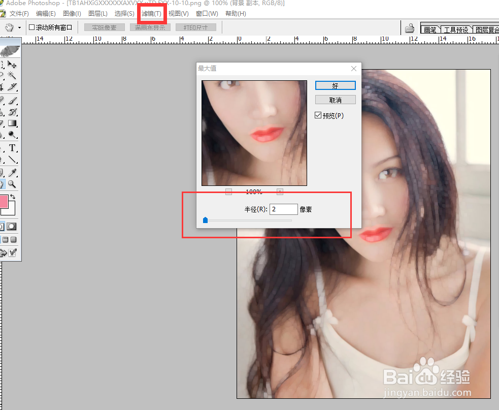This screenshot has height=410, width=499.
Task: Switch to the 工具预设 palette tab
Action: click(456, 29)
